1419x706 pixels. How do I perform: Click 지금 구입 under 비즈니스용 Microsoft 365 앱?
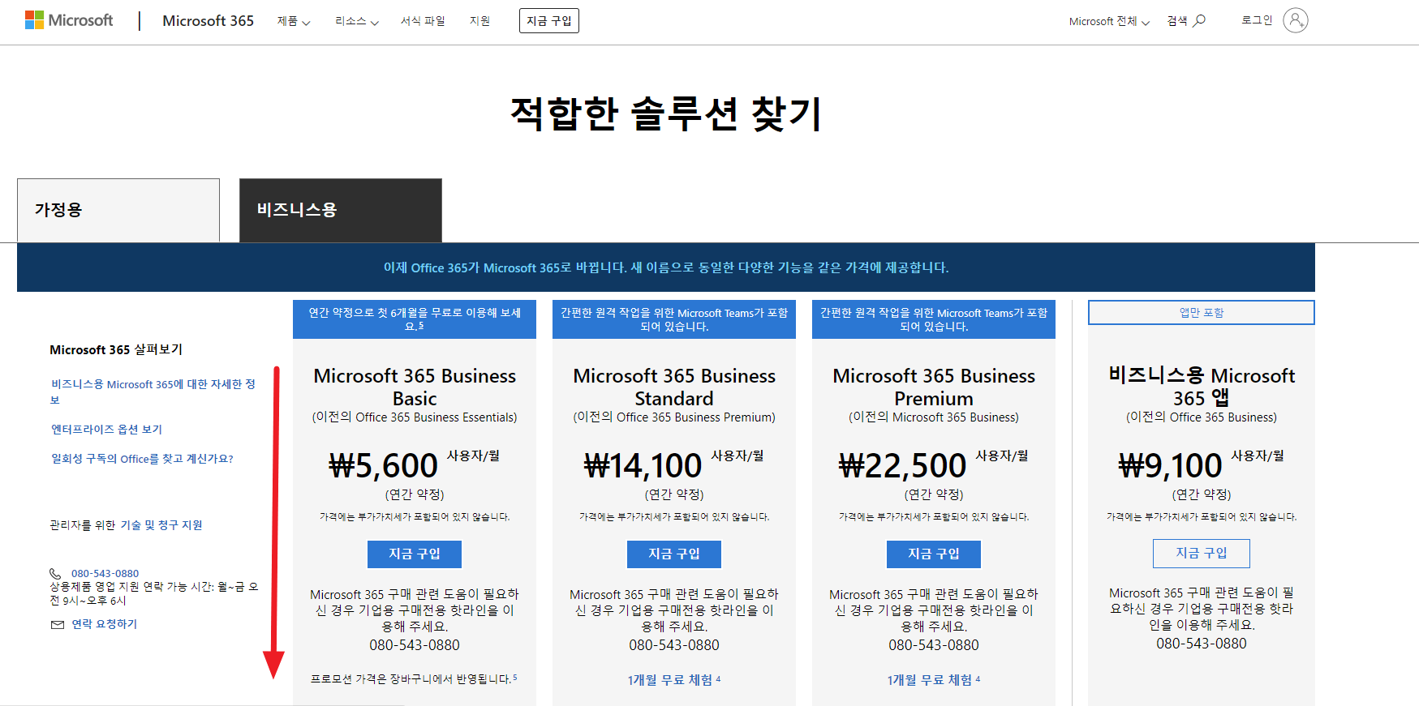click(x=1202, y=554)
